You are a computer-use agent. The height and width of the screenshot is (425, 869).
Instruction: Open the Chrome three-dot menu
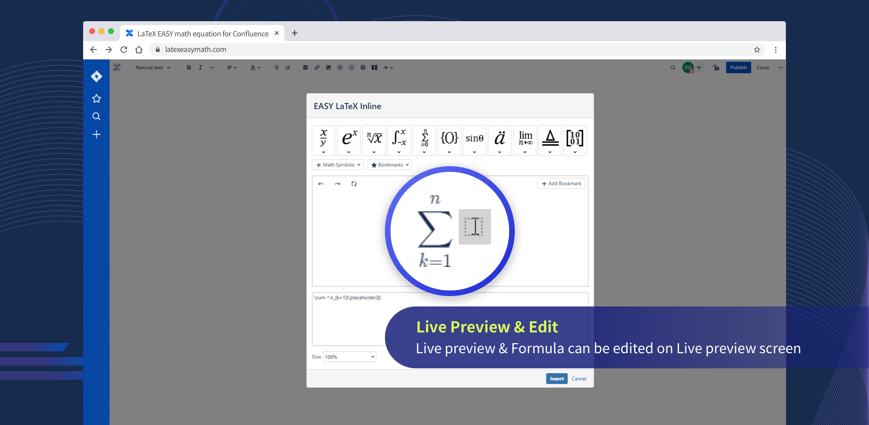(775, 50)
